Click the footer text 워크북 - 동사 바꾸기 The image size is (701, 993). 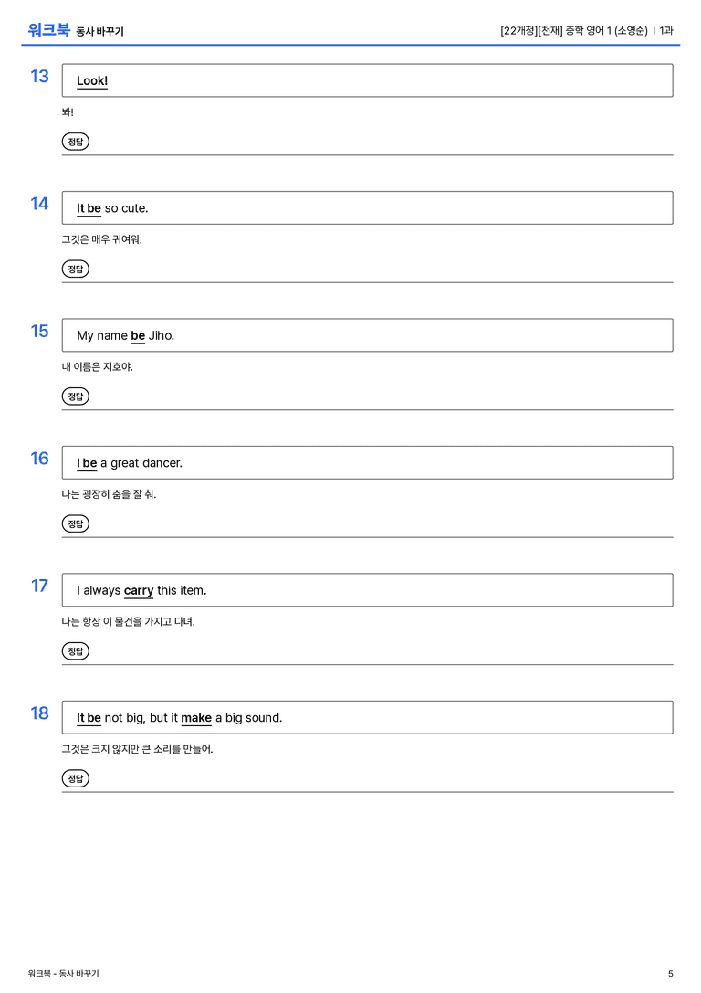63,974
